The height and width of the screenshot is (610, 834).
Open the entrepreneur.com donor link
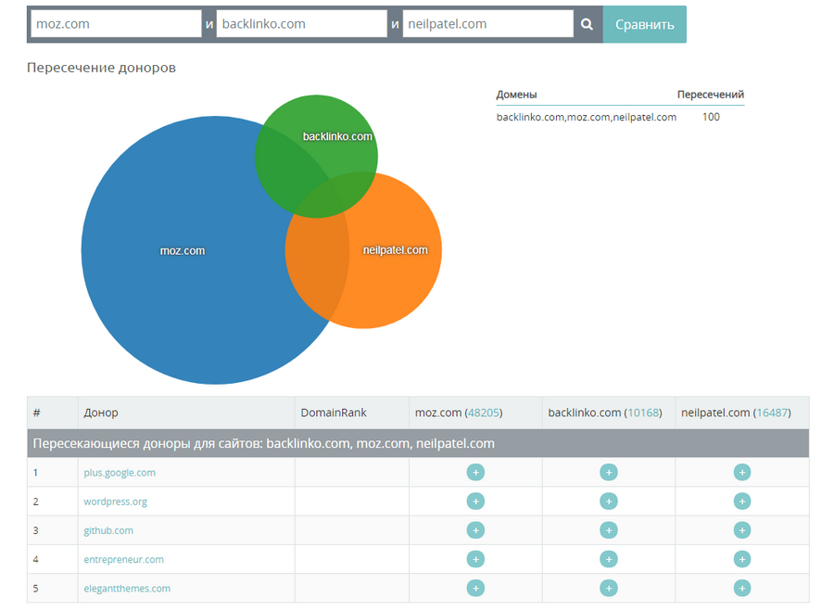pos(124,559)
